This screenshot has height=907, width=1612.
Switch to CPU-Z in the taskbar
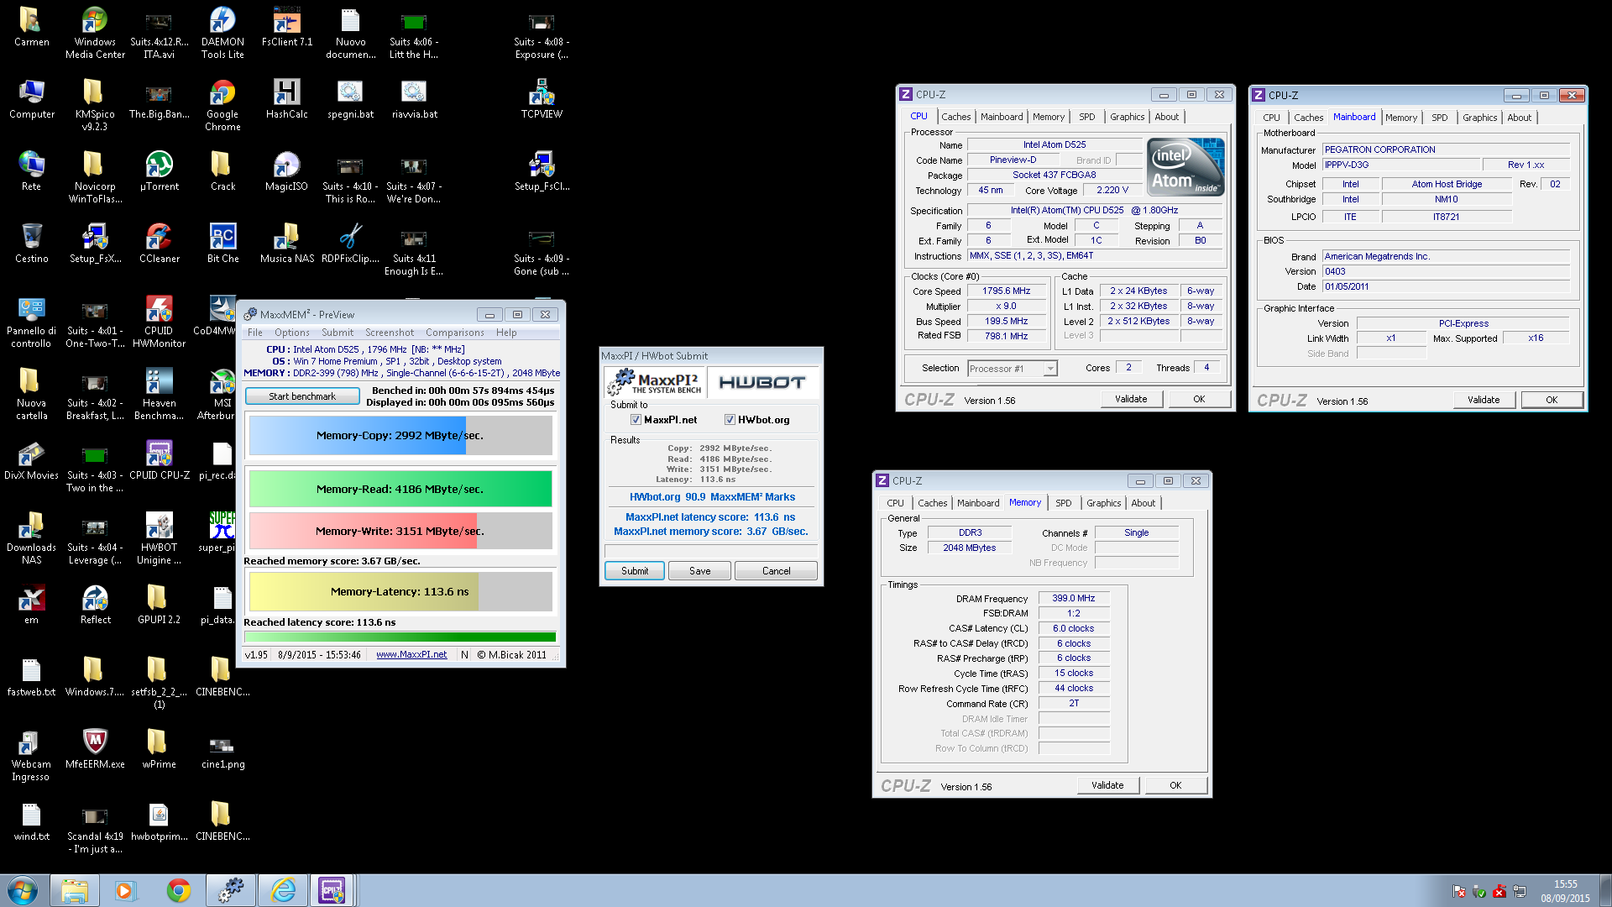(x=332, y=890)
